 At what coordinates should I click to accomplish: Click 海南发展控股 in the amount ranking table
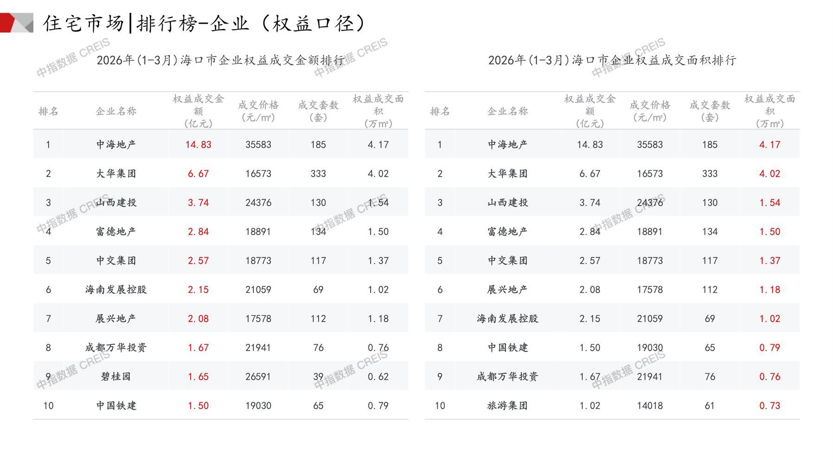(x=116, y=290)
